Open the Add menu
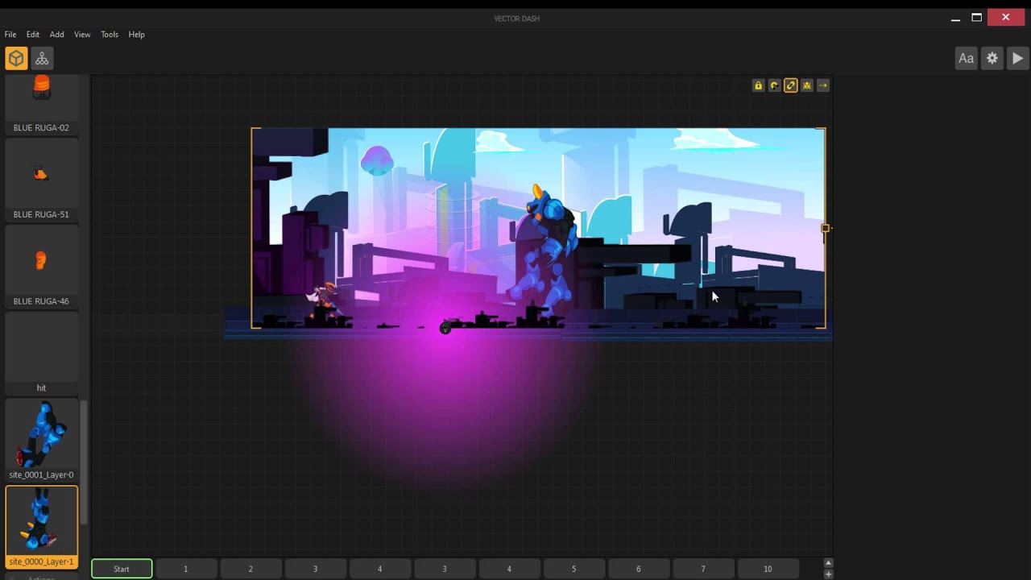 56,35
